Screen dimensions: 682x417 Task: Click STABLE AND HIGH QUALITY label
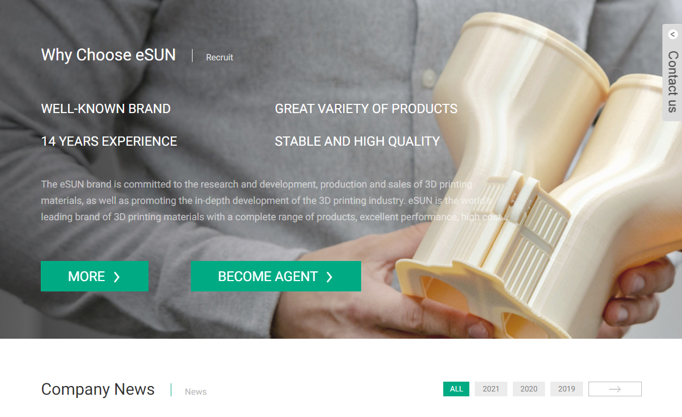pyautogui.click(x=357, y=141)
